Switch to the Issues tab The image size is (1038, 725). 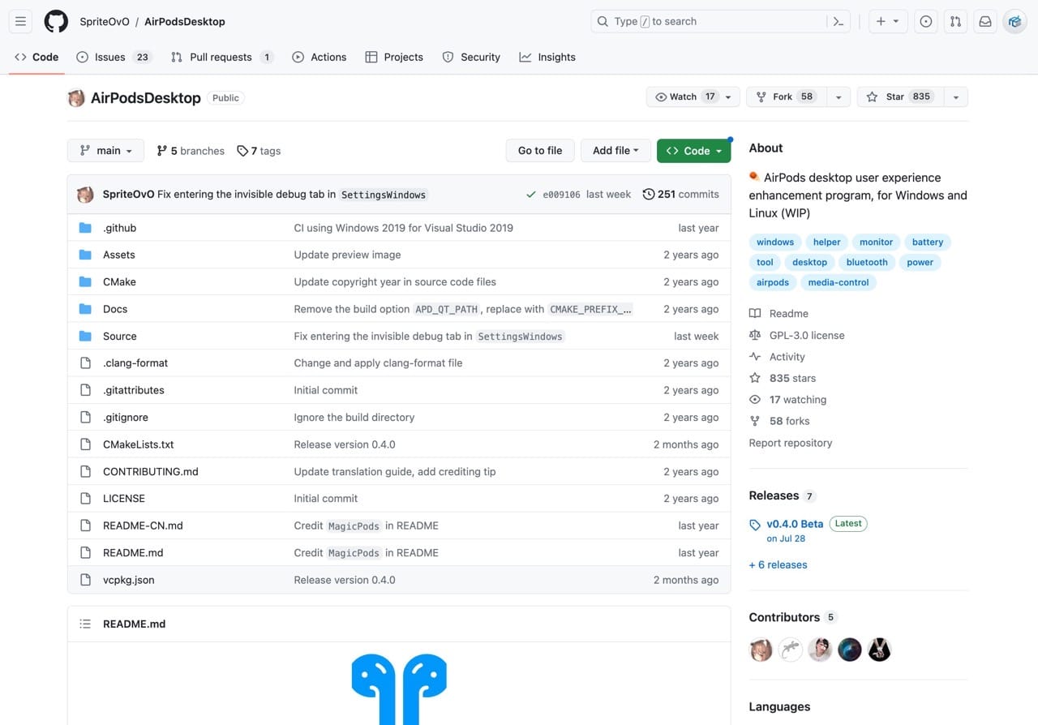113,58
